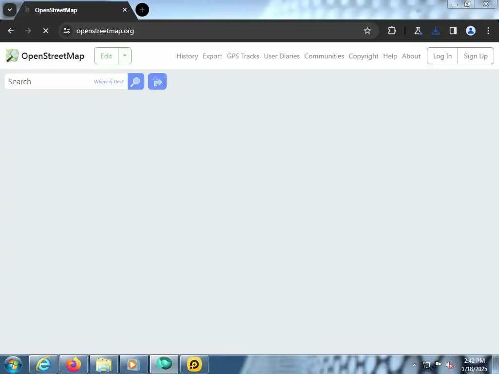Viewport: 499px width, 374px height.
Task: Open the Chrome profile avatar
Action: (471, 31)
